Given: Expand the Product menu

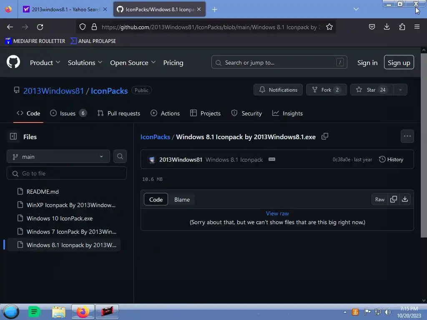Looking at the screenshot, I should [x=45, y=62].
